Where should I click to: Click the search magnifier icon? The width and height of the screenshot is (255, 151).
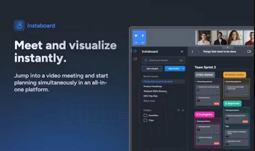(146, 60)
